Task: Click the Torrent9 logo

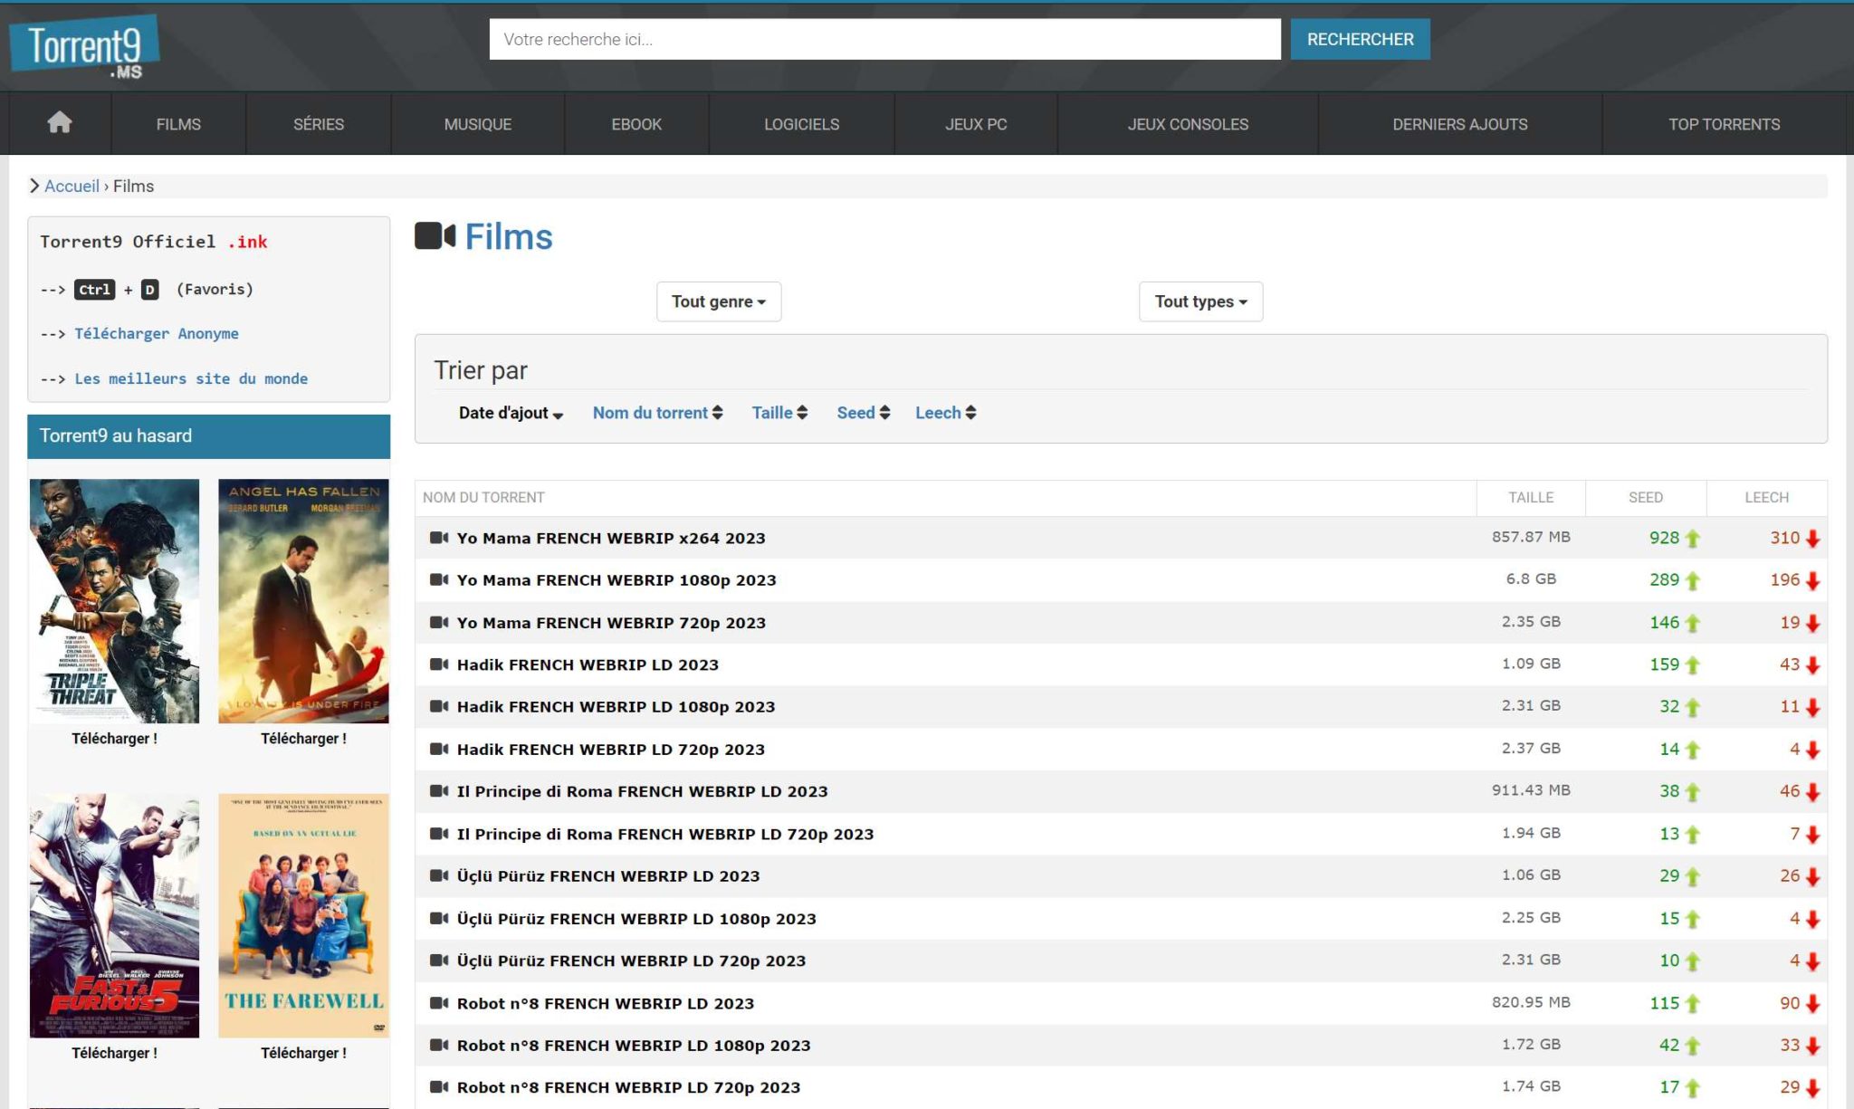Action: tap(84, 46)
